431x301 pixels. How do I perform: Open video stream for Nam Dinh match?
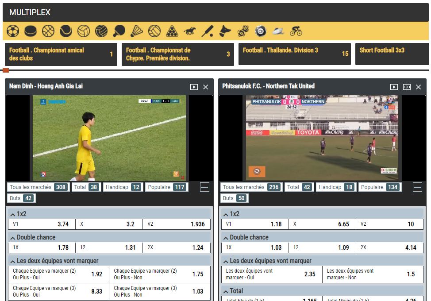pyautogui.click(x=194, y=87)
